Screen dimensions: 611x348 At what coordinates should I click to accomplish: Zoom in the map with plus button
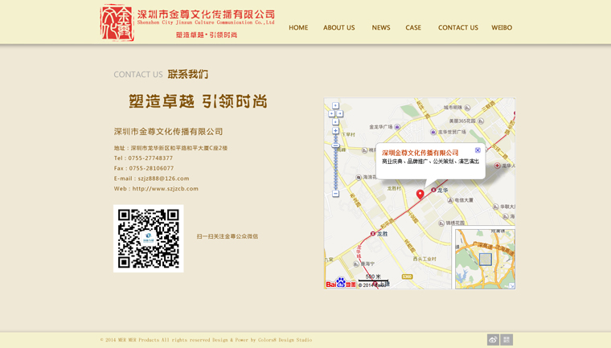(x=335, y=131)
